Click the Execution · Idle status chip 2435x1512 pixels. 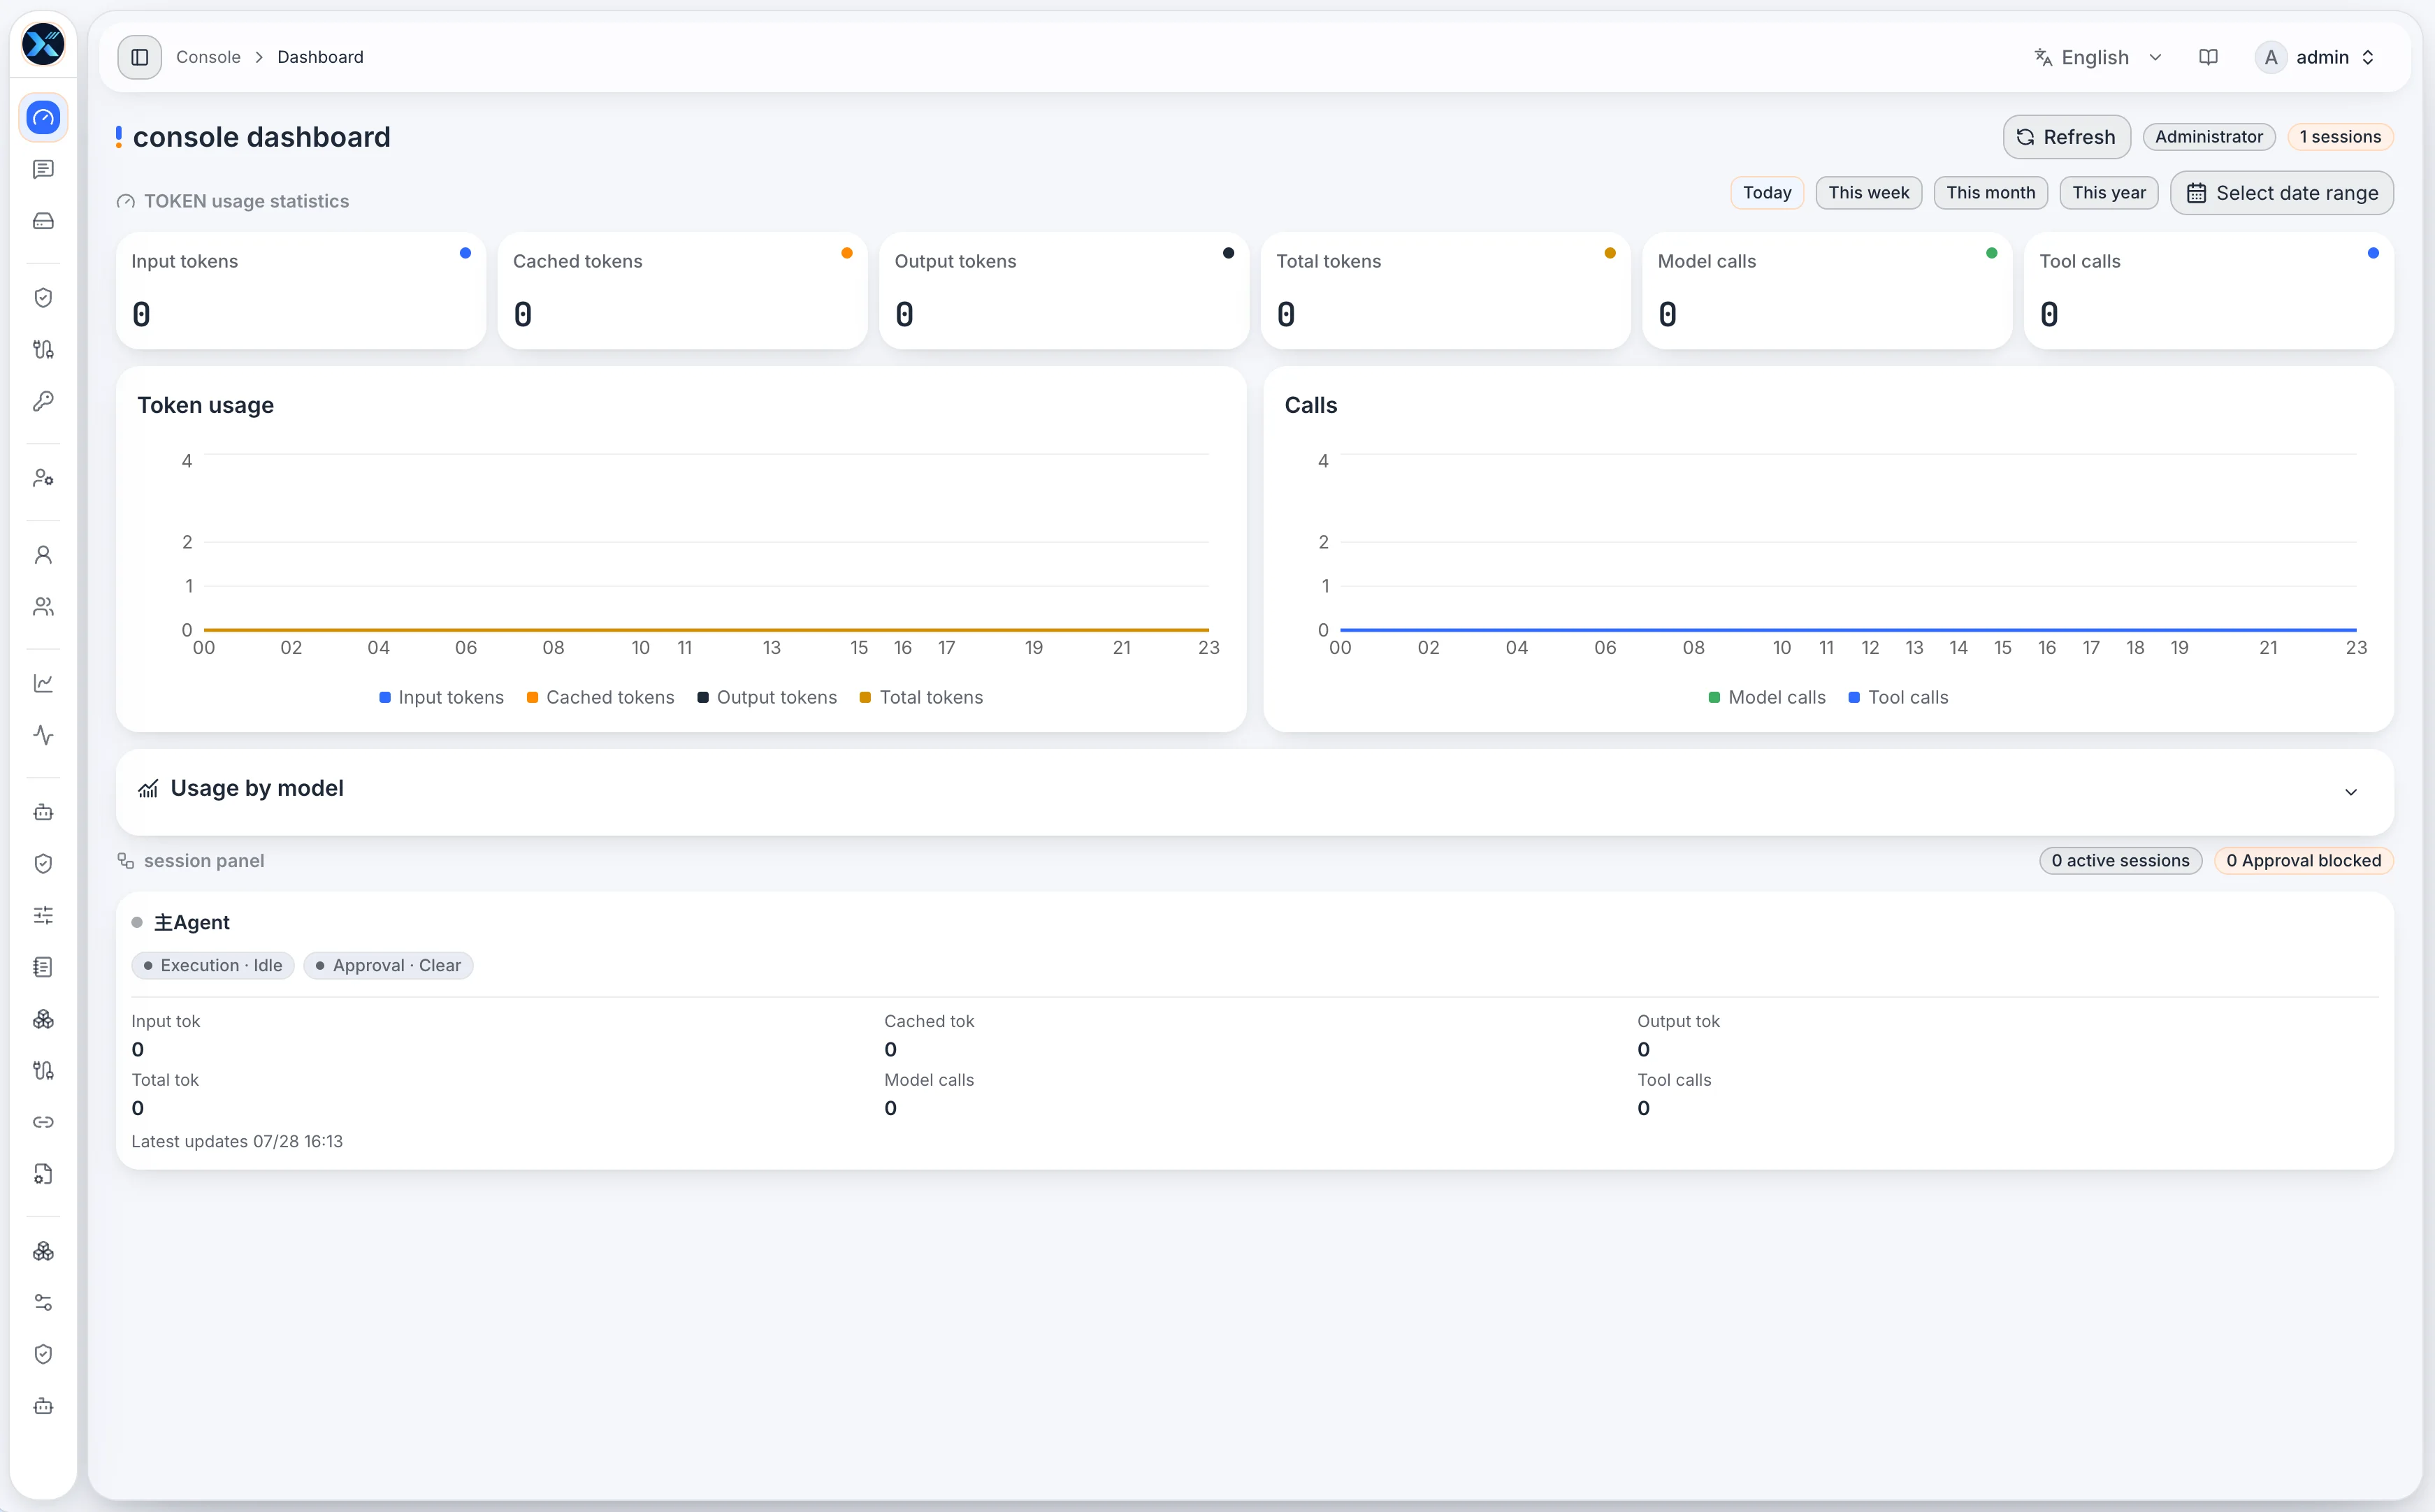213,966
